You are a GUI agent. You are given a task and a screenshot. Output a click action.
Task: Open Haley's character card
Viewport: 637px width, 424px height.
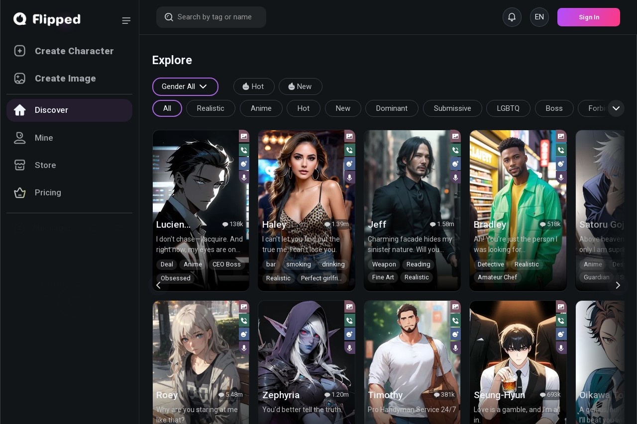(307, 210)
